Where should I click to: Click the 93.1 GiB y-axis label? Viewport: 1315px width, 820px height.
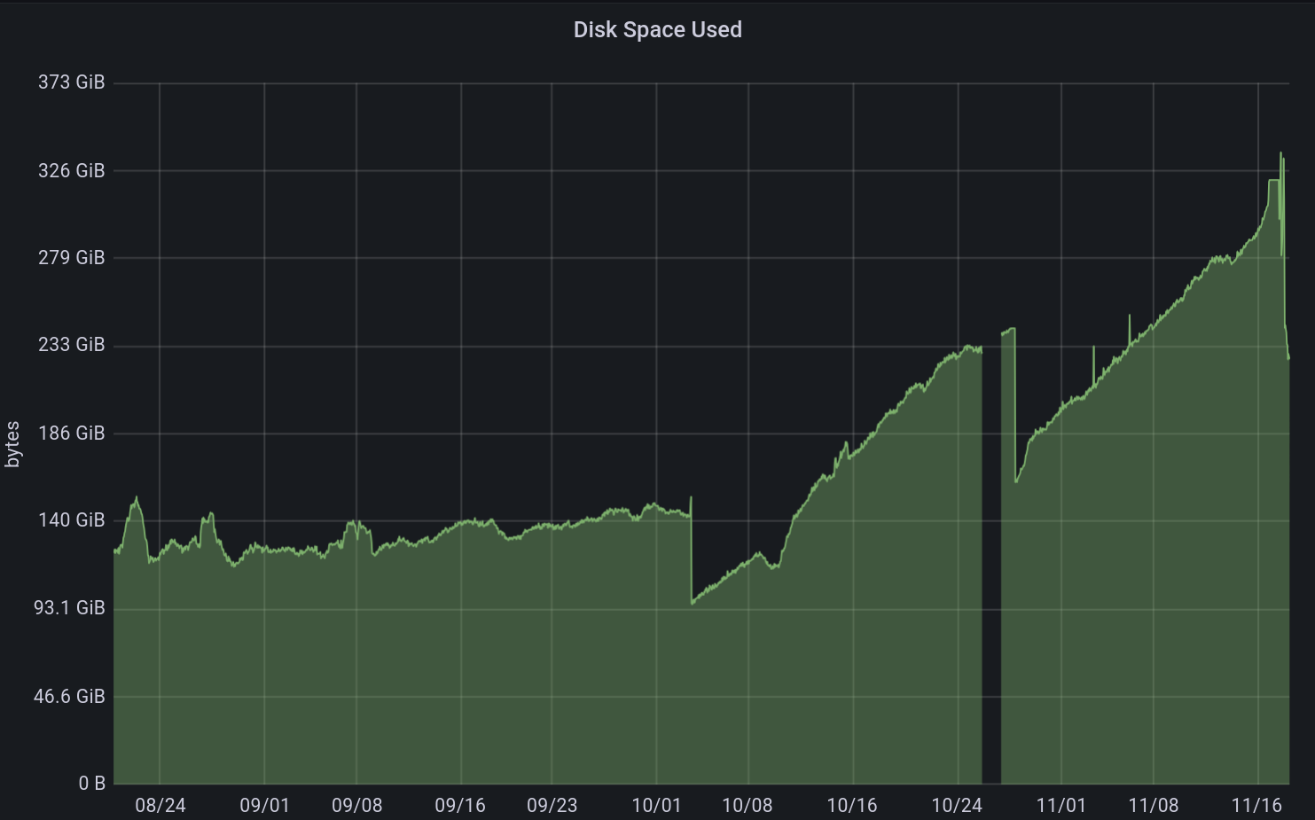click(69, 608)
